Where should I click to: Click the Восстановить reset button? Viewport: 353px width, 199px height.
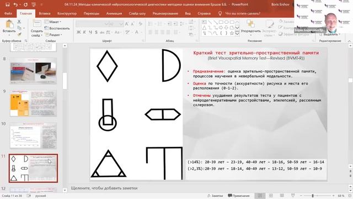pyautogui.click(x=57, y=28)
